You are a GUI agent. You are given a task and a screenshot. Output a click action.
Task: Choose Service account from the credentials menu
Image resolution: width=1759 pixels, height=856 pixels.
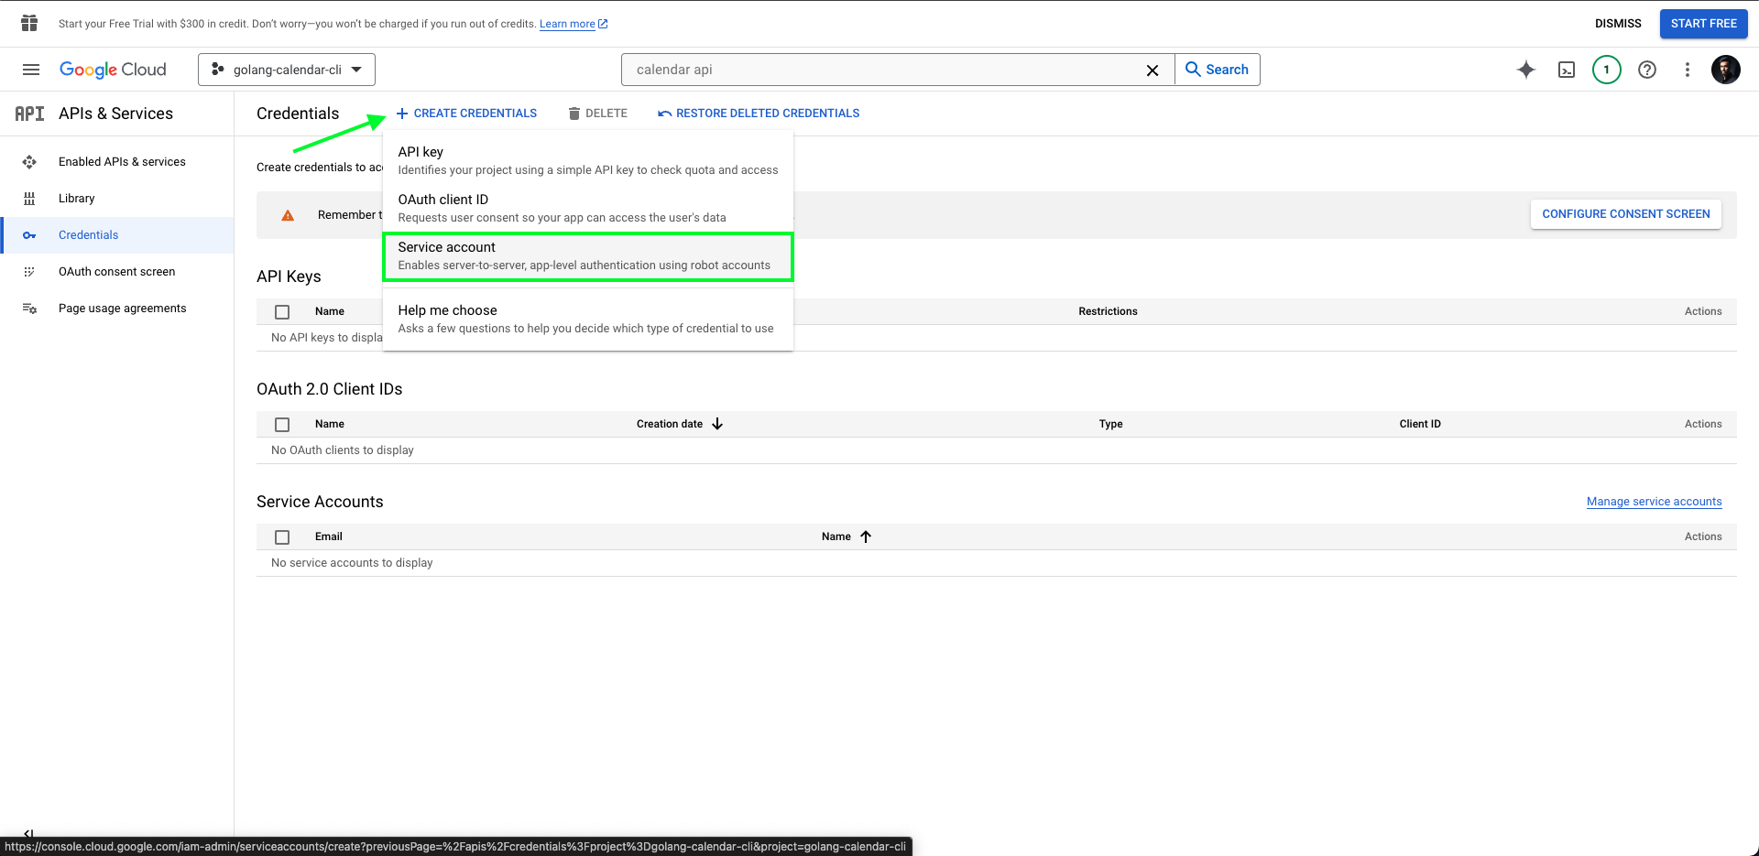pos(588,256)
